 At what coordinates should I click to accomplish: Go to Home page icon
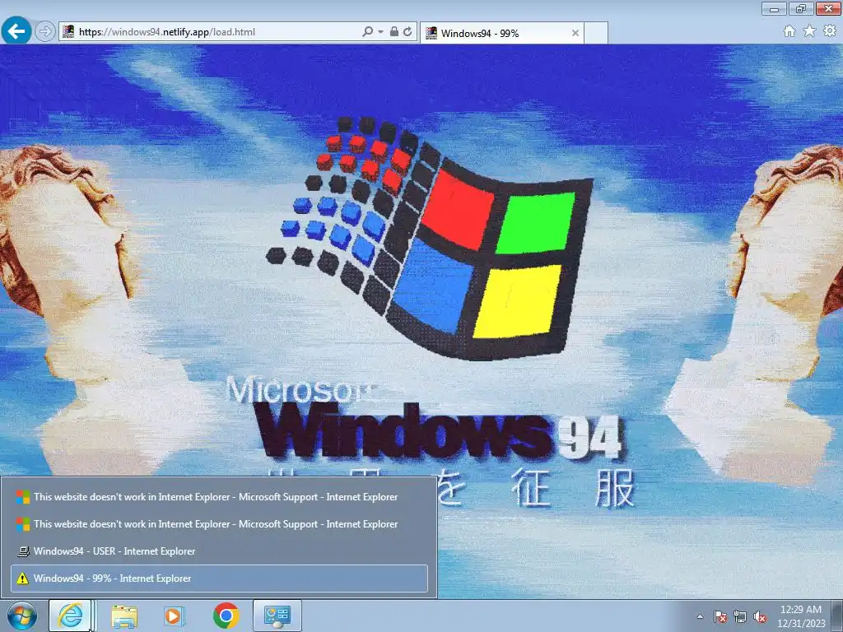pyautogui.click(x=789, y=31)
